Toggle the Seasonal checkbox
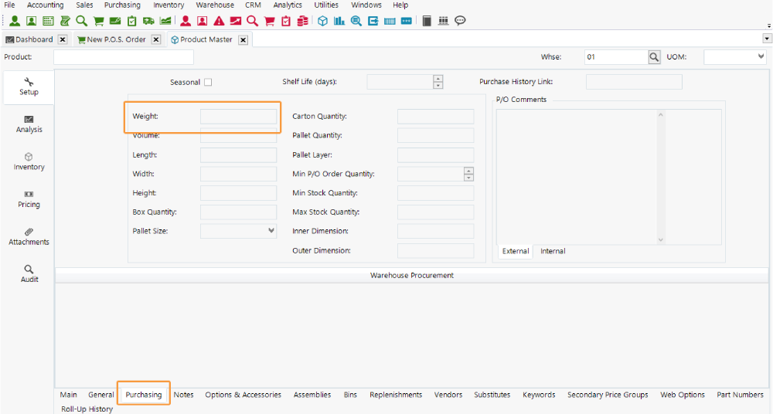Viewport: 773px width, 414px height. point(208,83)
